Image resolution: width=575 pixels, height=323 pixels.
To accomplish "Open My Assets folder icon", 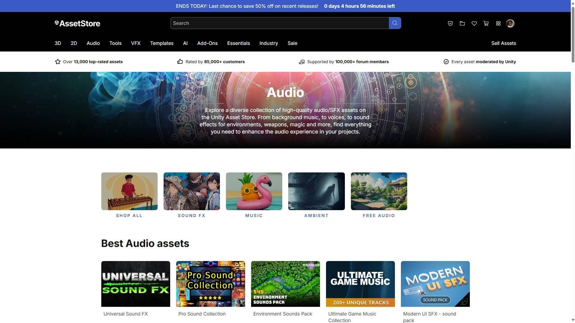I will [462, 23].
